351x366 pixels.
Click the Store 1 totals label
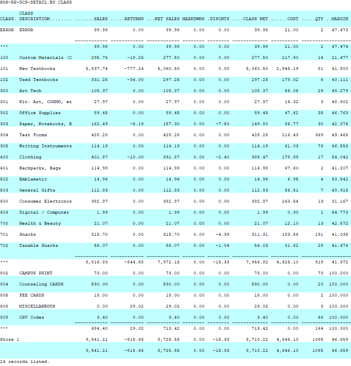tap(9, 340)
